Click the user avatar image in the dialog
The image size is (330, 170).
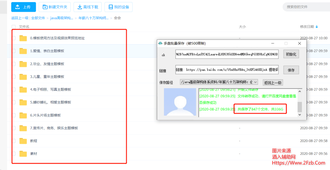pos(180,102)
